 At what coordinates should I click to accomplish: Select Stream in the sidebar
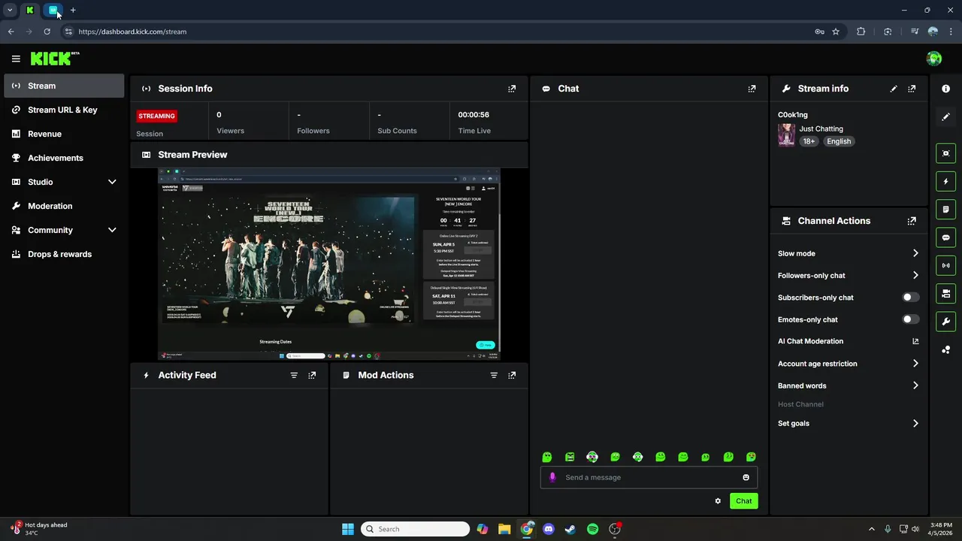coord(64,86)
